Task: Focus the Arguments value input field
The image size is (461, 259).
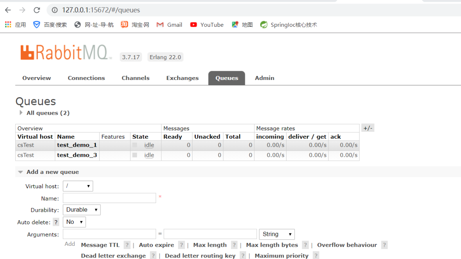Action: pos(210,234)
